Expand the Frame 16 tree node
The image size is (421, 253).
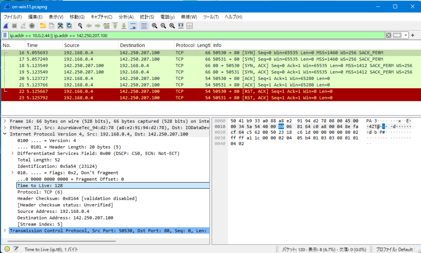(5, 121)
